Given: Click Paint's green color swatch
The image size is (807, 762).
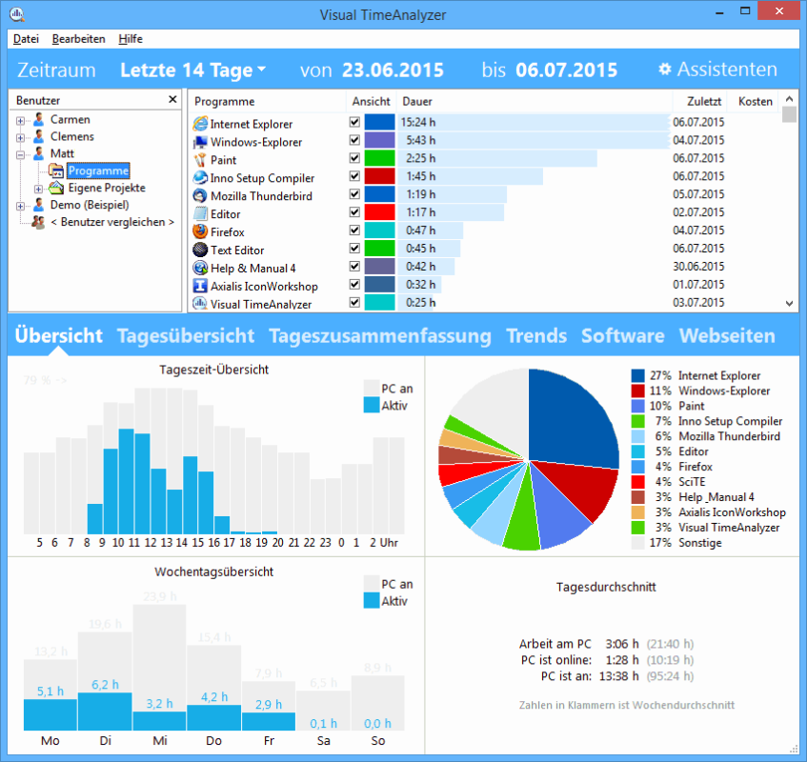Looking at the screenshot, I should 380,158.
